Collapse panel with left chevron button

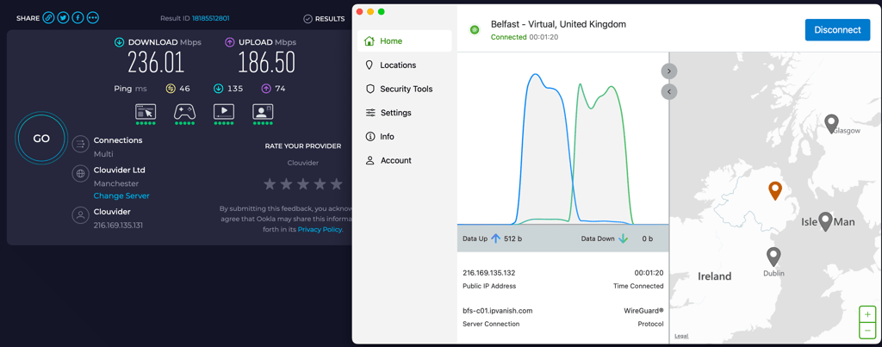669,91
